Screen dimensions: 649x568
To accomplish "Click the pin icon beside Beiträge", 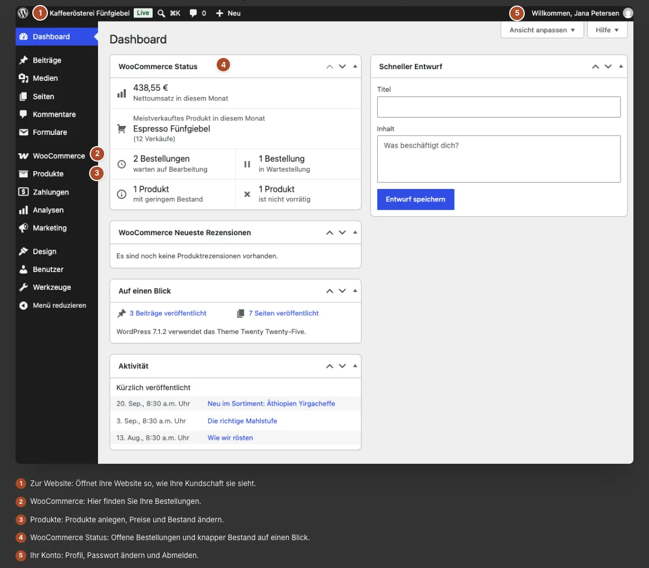I will click(x=23, y=60).
